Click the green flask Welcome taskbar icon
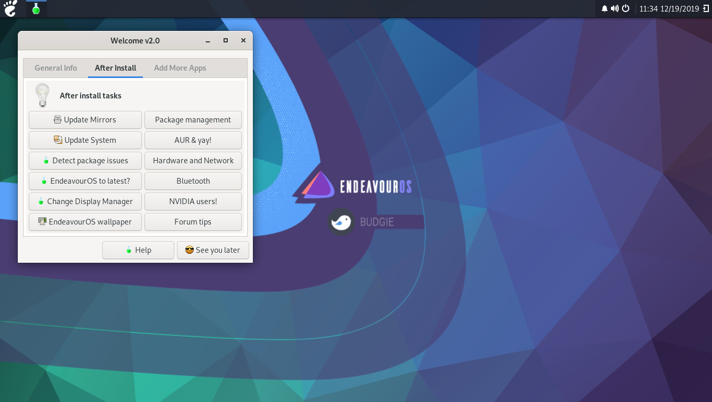The width and height of the screenshot is (712, 402). click(36, 8)
